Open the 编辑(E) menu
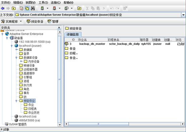This screenshot has width=186, height=132. (x=18, y=2)
